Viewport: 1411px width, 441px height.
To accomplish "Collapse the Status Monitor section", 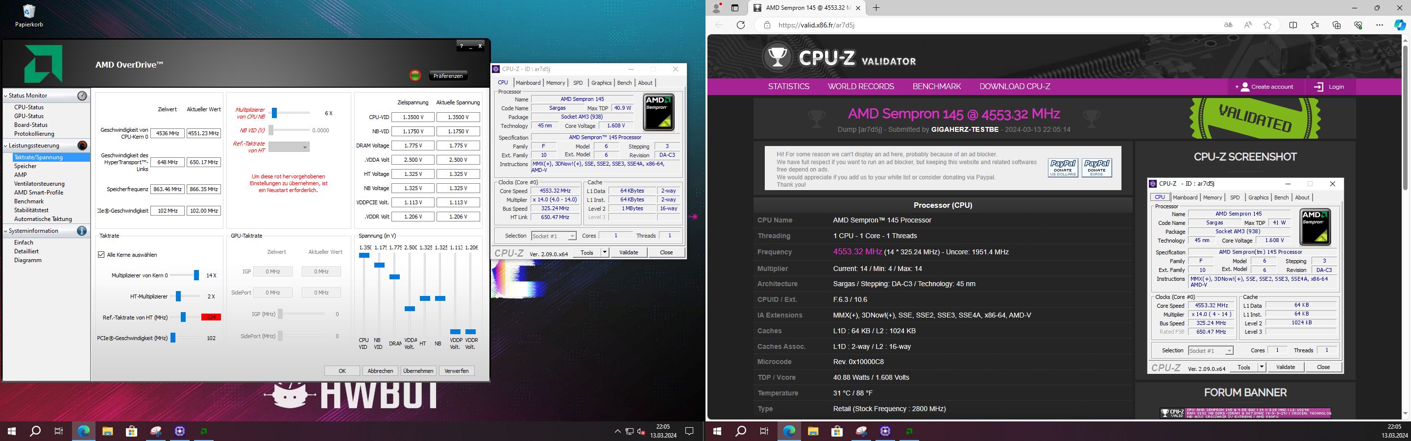I will (5, 96).
